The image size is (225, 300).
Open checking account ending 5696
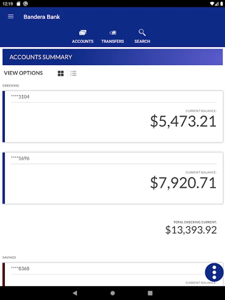coord(113,178)
